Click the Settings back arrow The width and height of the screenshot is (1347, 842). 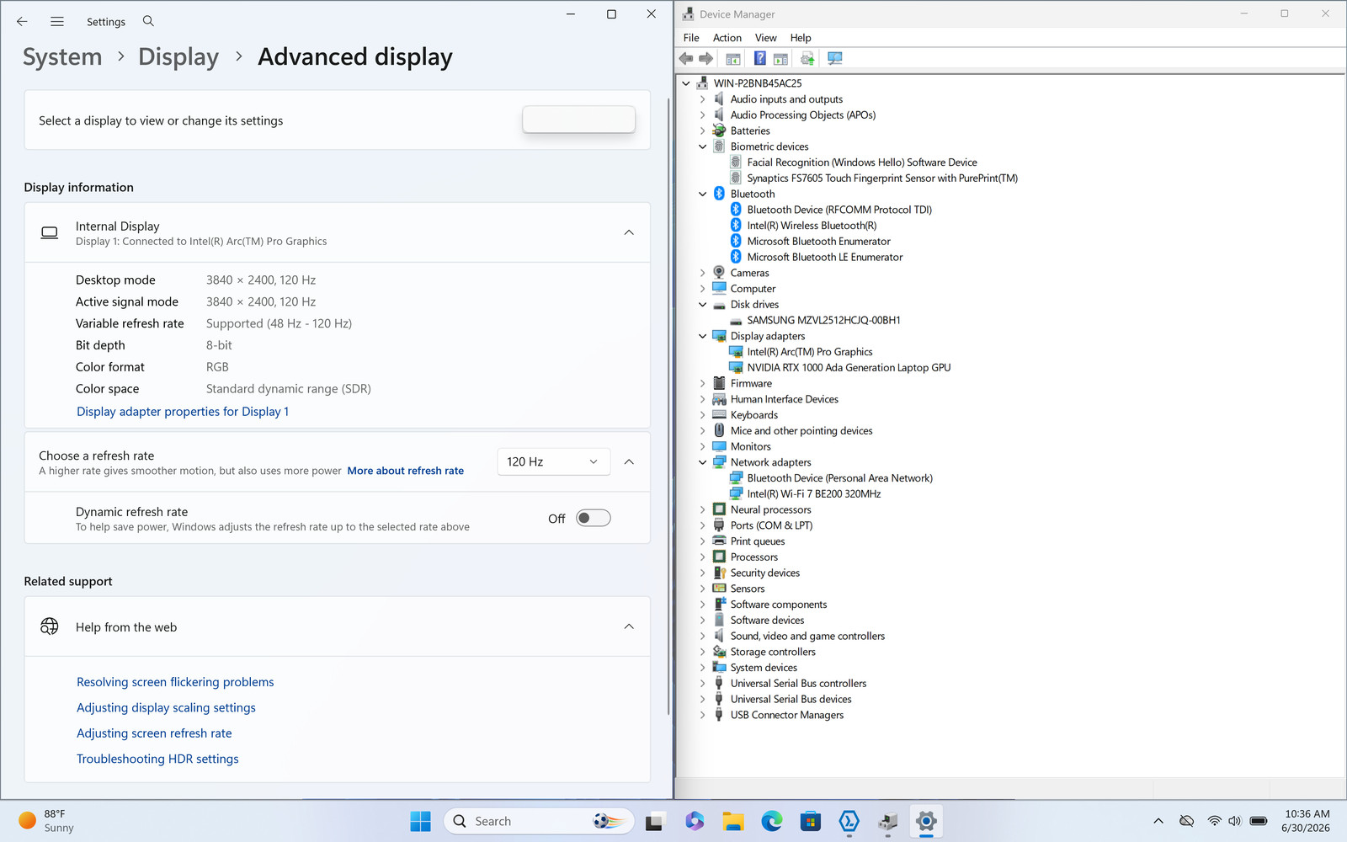(22, 21)
